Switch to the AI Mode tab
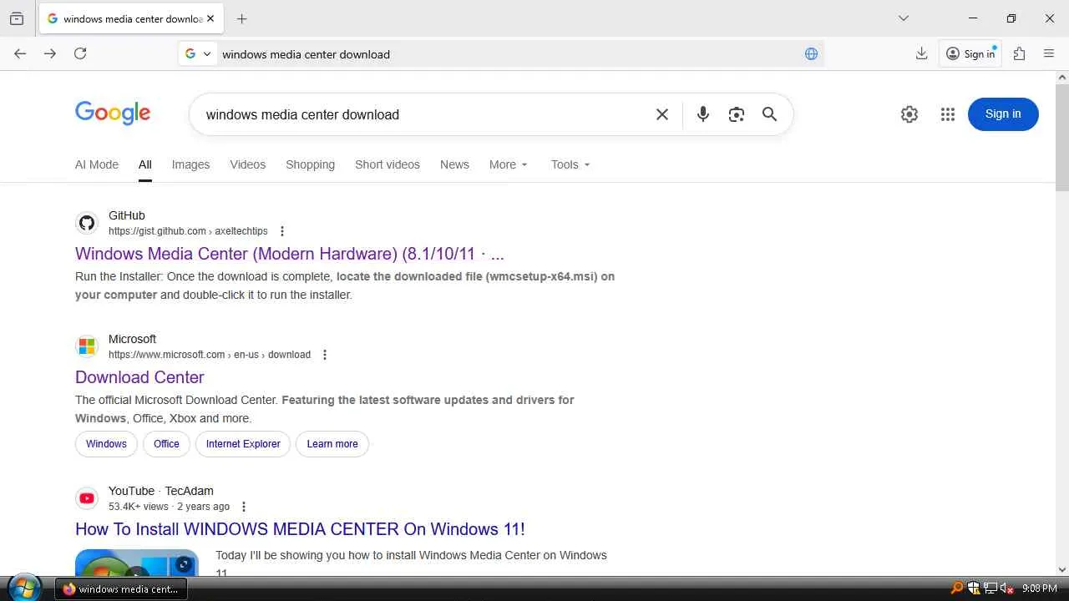 pyautogui.click(x=97, y=164)
